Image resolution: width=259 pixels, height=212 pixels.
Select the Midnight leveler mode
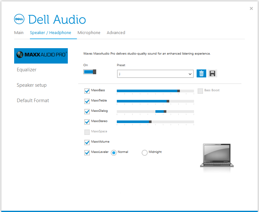click(x=144, y=153)
